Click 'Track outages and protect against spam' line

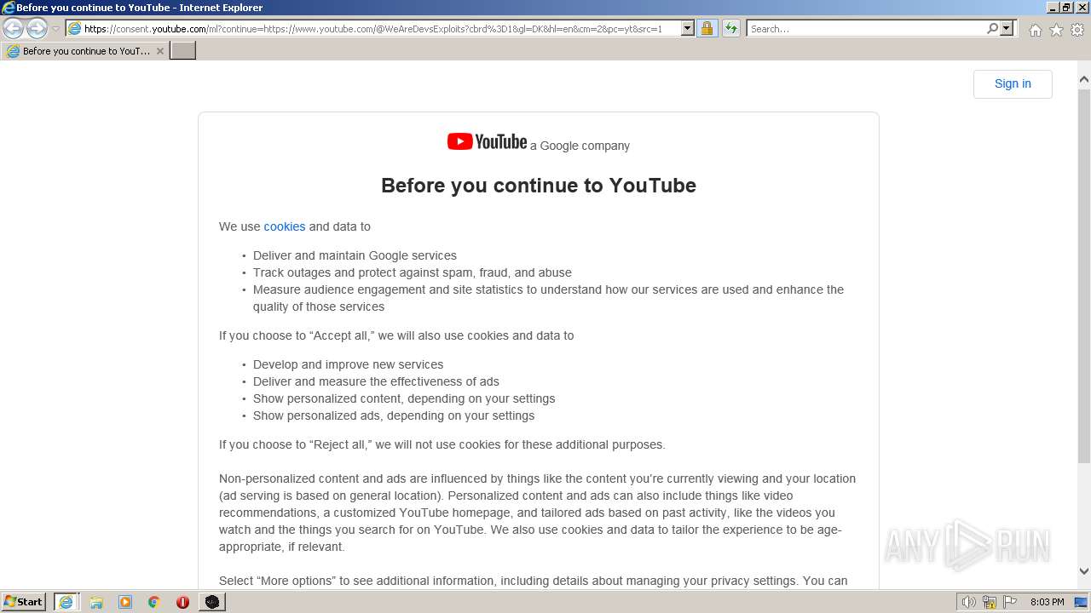(413, 272)
